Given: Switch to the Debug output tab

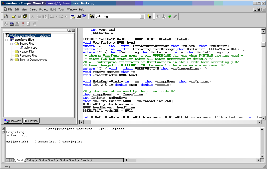Looking at the screenshot, I should (x=30, y=160).
